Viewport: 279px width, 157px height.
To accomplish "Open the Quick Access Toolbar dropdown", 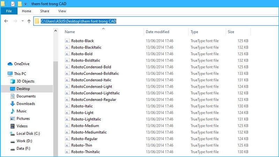I will click(25, 4).
